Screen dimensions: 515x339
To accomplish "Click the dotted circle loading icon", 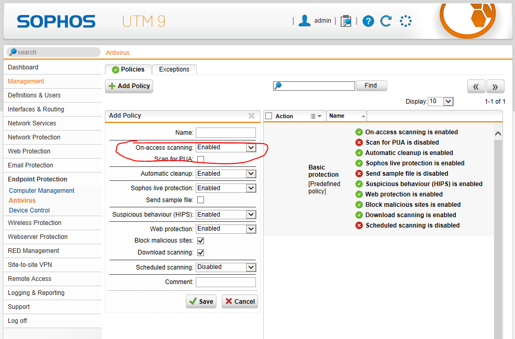I will coord(405,21).
